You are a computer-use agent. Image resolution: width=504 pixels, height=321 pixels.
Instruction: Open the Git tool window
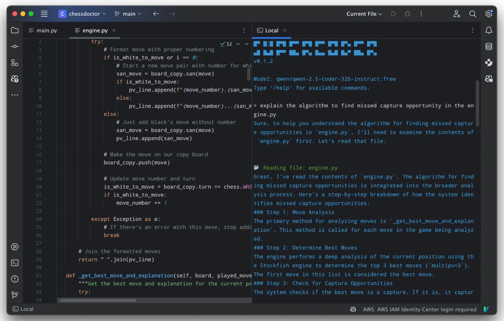tap(15, 295)
